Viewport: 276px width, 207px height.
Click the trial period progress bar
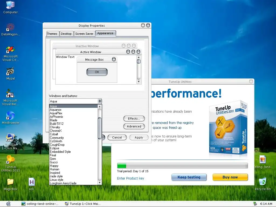coord(182,166)
